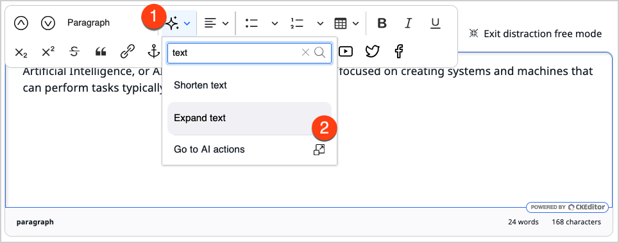The image size is (619, 243).
Task: Select Expand text AI action
Action: [x=250, y=118]
